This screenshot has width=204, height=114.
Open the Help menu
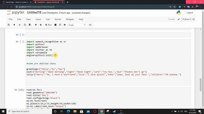[81, 19]
